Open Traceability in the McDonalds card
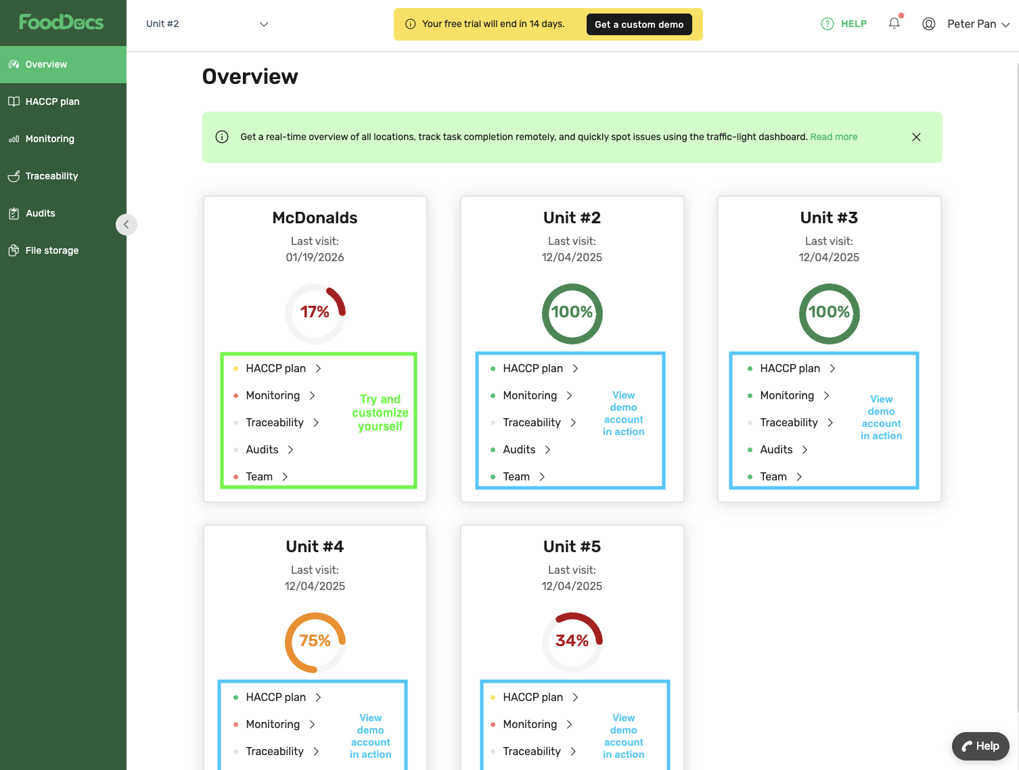Screen dimensions: 1019x770 (x=283, y=422)
